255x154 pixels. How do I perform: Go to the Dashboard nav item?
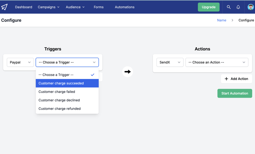click(x=24, y=7)
